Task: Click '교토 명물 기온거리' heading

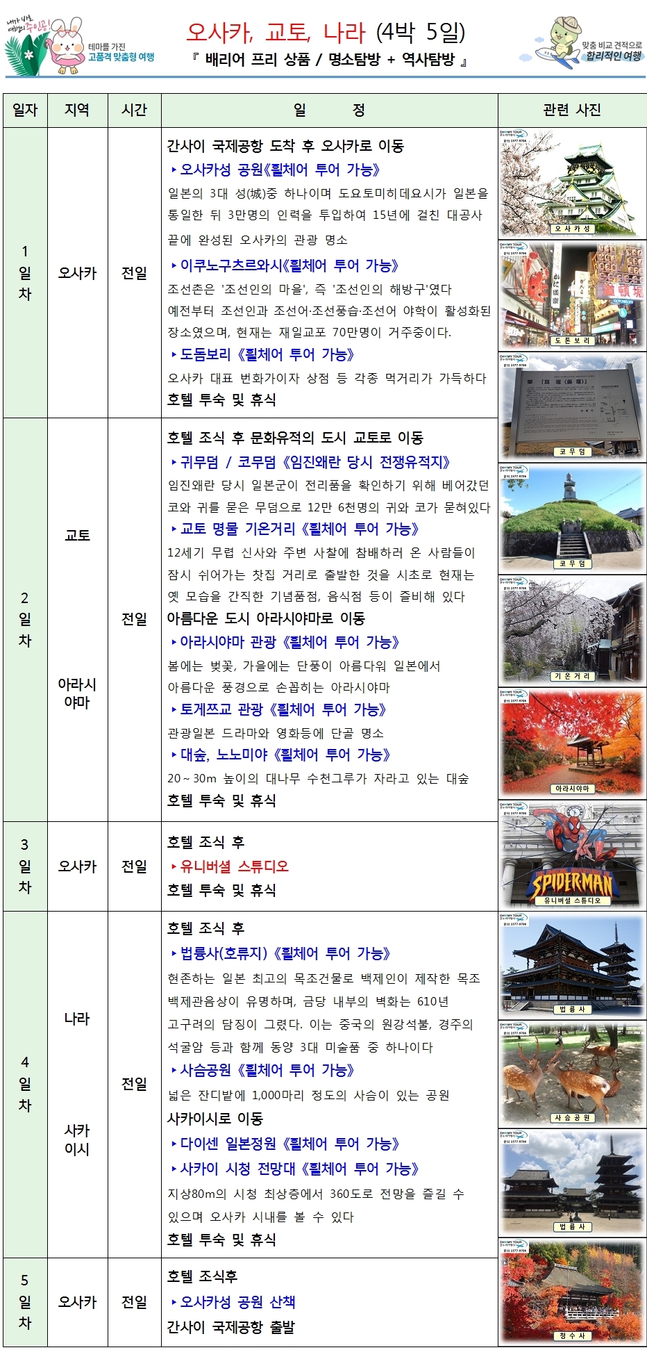Action: tap(238, 529)
